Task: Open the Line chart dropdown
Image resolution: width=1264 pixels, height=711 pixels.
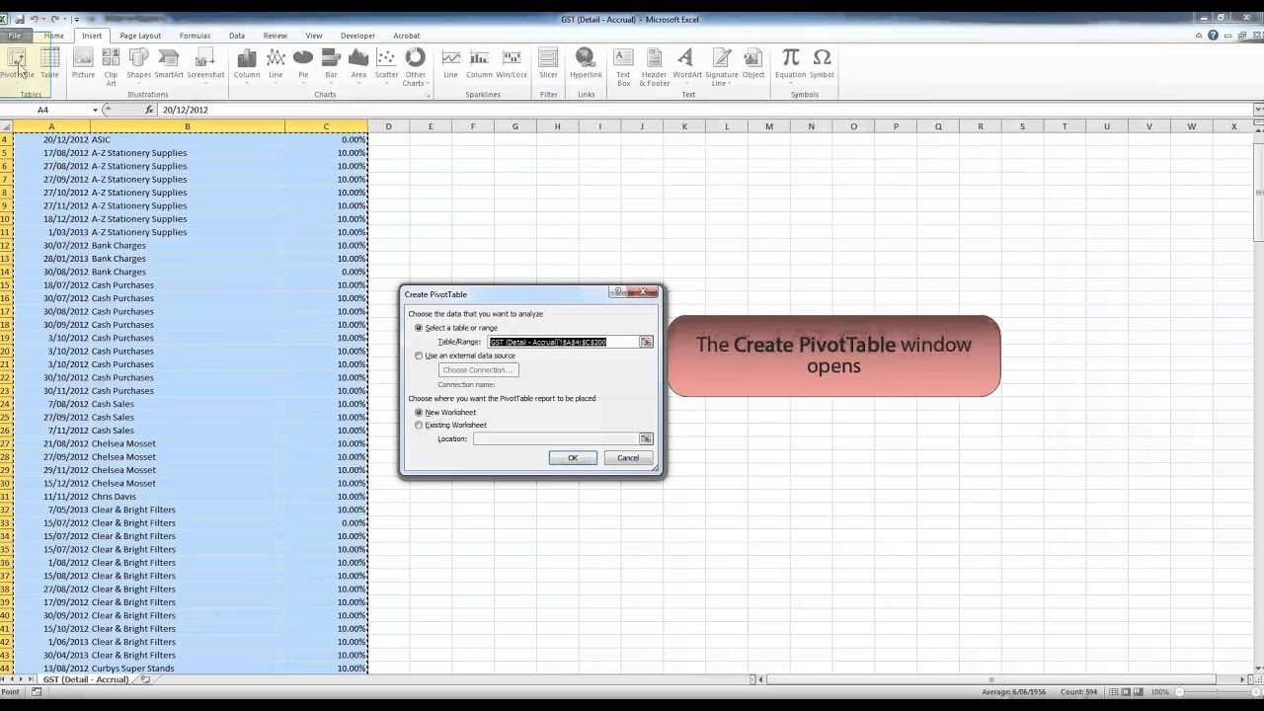Action: [276, 64]
